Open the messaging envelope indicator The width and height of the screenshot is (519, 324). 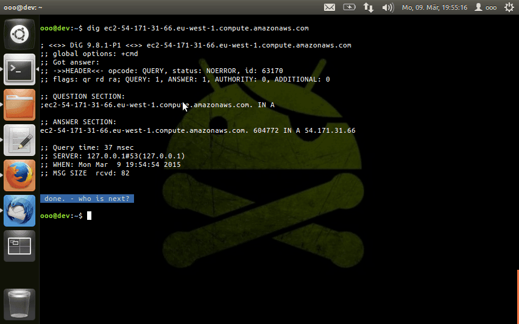330,7
